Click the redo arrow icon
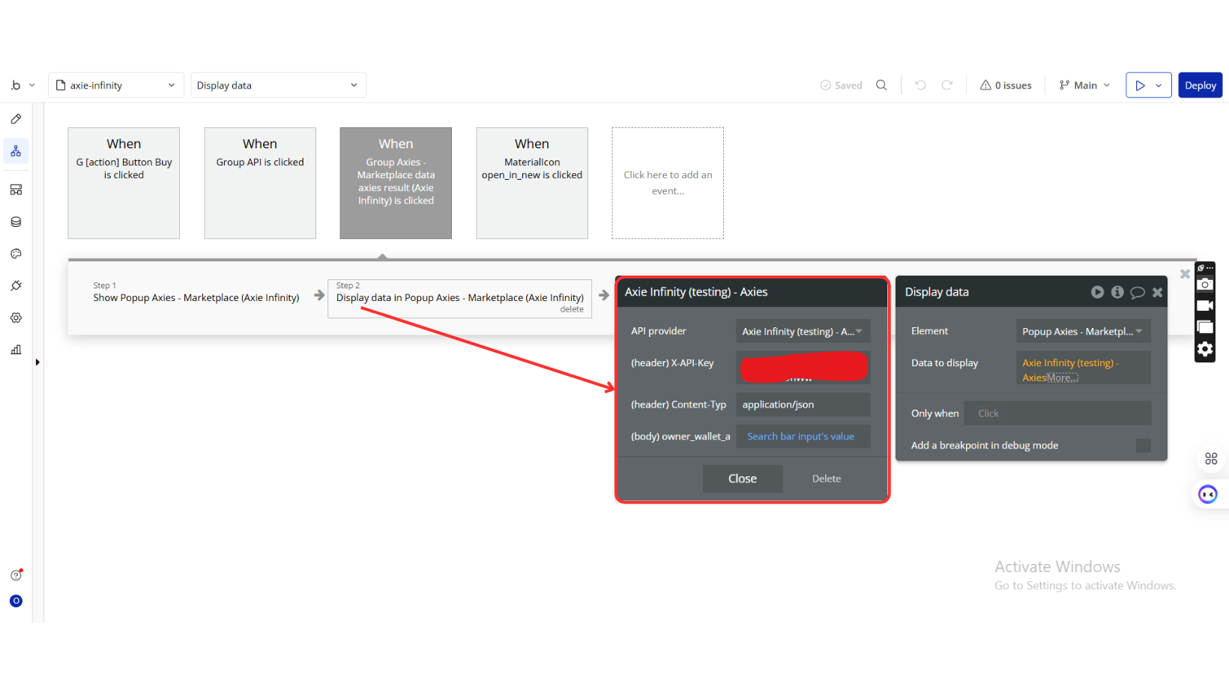 click(x=947, y=85)
